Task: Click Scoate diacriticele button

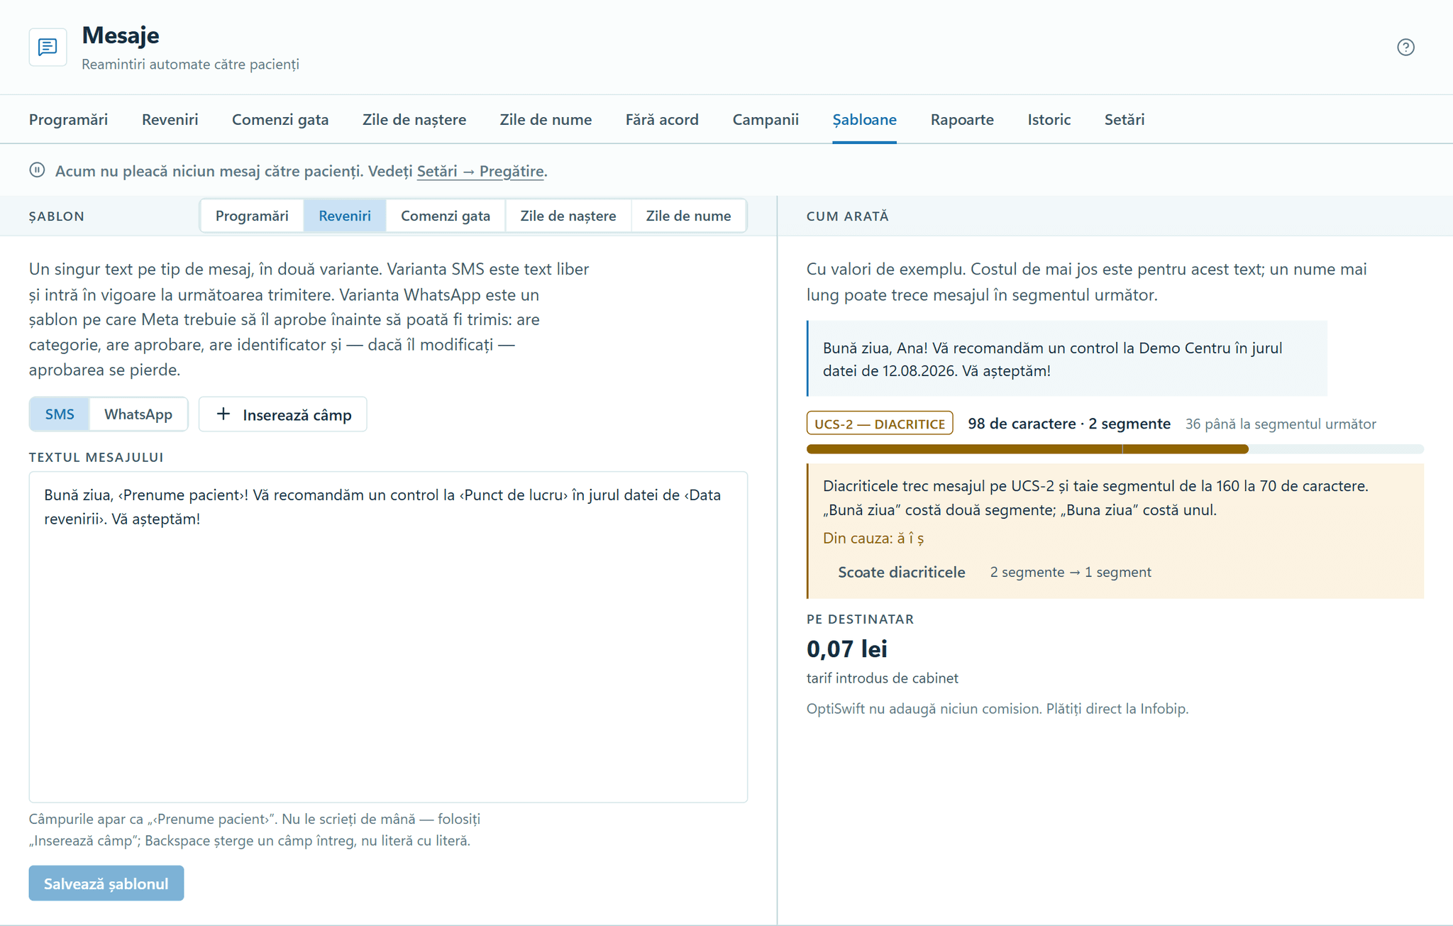Action: click(901, 572)
